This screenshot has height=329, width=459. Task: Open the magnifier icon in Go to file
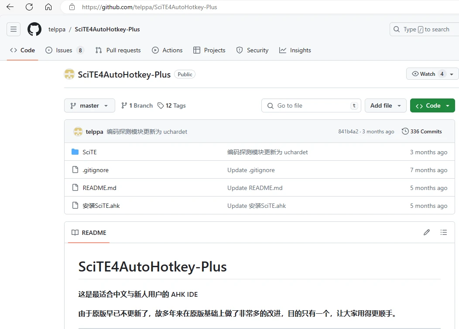[x=271, y=105]
